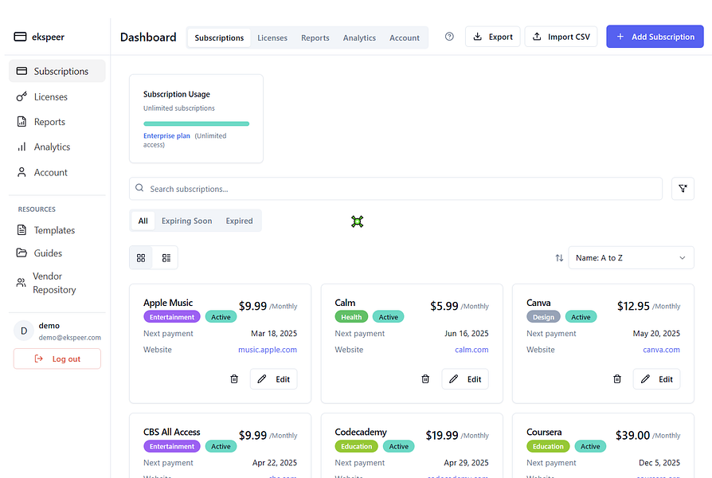The image size is (712, 478).
Task: Switch to the Analytics top tab
Action: click(x=359, y=37)
